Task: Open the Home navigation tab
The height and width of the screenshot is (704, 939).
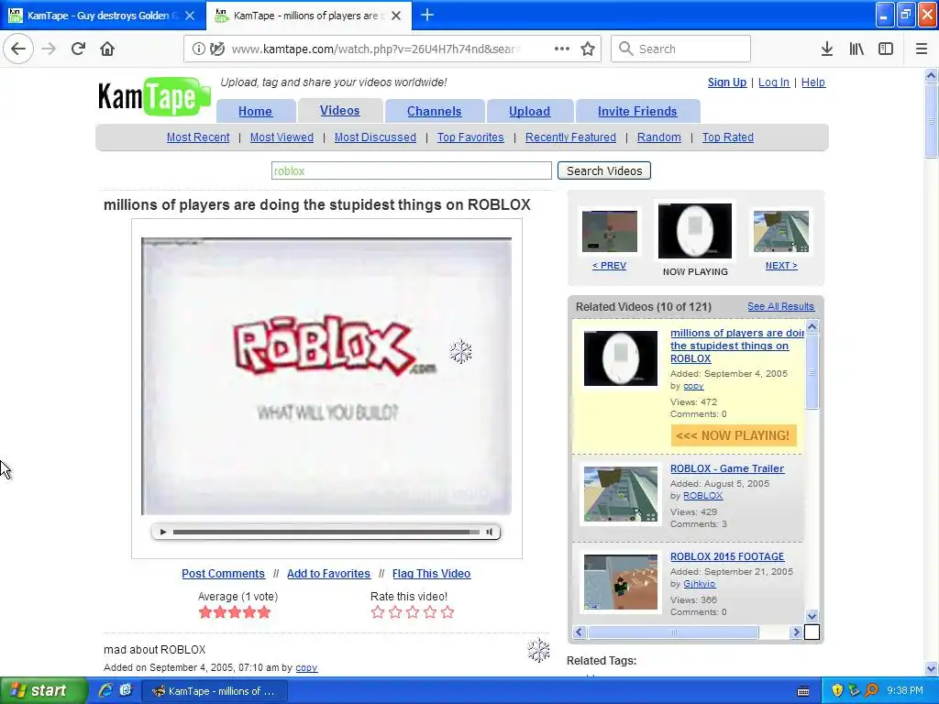Action: [x=255, y=111]
